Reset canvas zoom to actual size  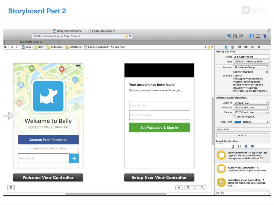(x=195, y=188)
